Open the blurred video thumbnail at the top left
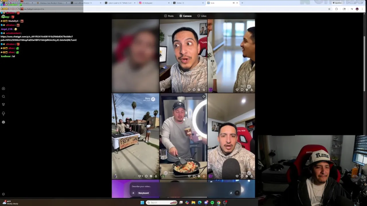Screen dimensions: 367x206 (135, 56)
